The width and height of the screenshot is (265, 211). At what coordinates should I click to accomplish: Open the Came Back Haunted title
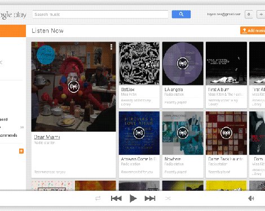pyautogui.click(x=226, y=159)
